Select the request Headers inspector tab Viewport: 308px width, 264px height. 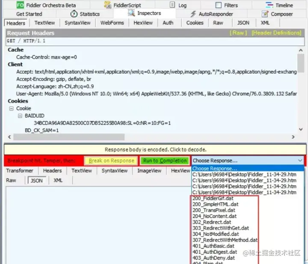tap(16, 23)
